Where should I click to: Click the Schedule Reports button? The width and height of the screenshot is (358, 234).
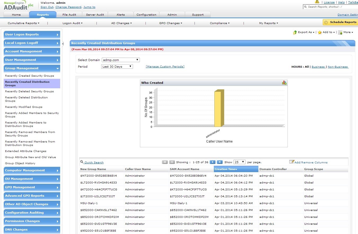340,22
